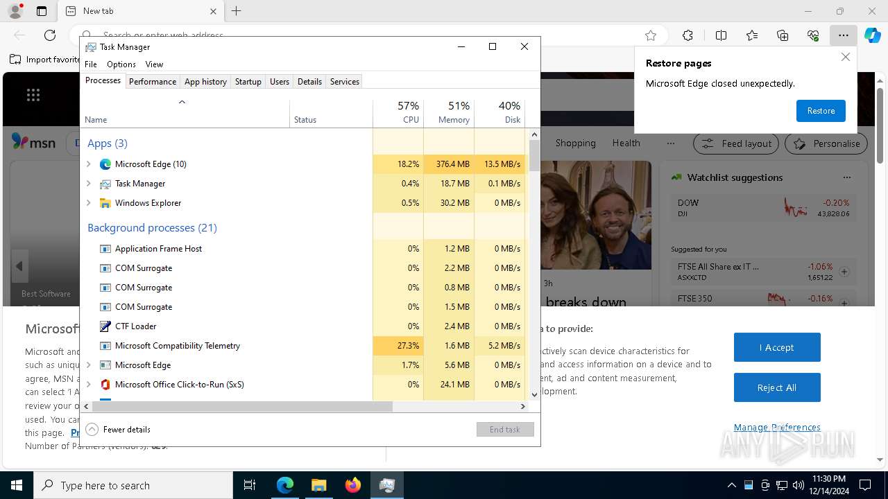Close the Restore pages popup

(846, 58)
